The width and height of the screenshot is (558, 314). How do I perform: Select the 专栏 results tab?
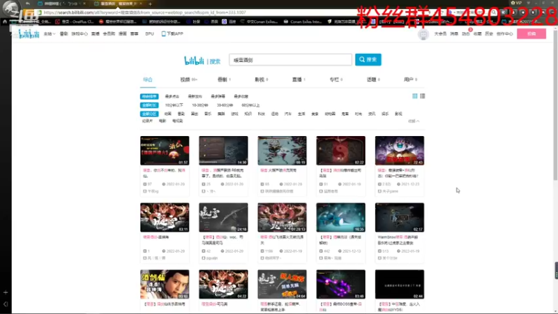click(x=336, y=80)
